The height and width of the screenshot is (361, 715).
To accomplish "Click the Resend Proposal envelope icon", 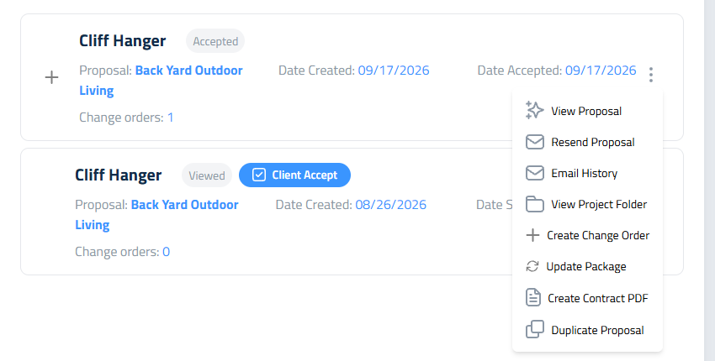I will pyautogui.click(x=534, y=142).
